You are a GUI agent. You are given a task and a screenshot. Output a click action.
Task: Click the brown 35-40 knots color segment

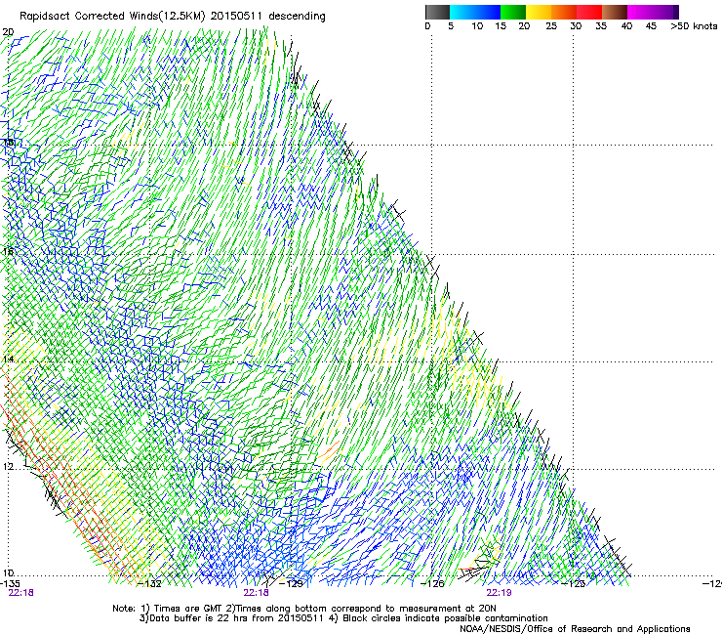click(615, 12)
